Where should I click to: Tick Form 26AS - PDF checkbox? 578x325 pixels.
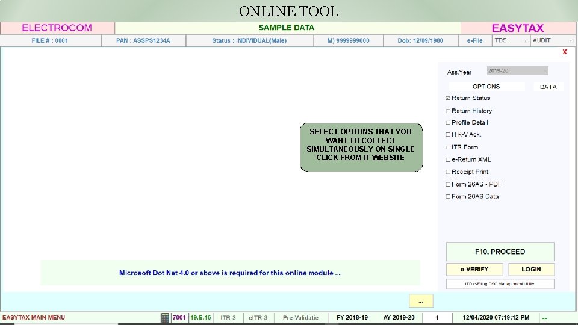447,185
